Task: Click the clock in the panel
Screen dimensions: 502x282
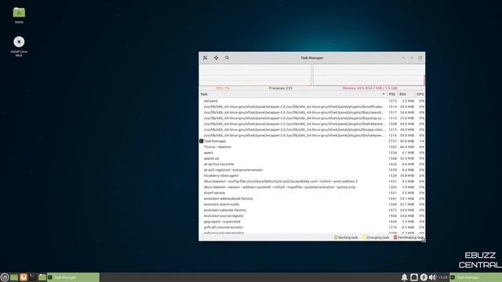Action: pos(442,277)
